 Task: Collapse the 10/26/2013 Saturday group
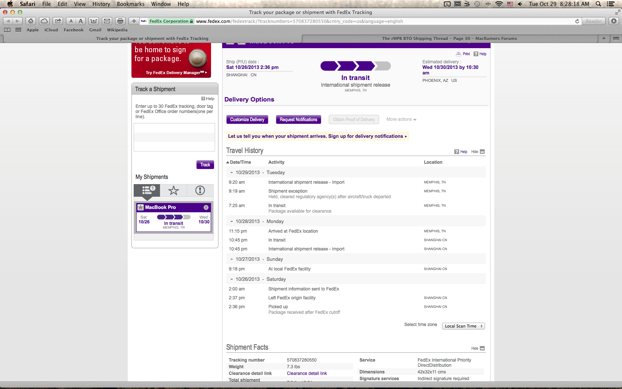(x=231, y=279)
